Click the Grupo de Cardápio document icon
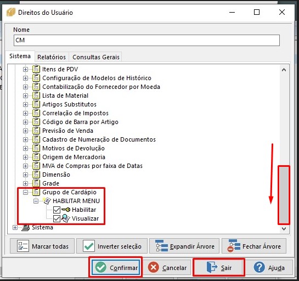 click(36, 192)
